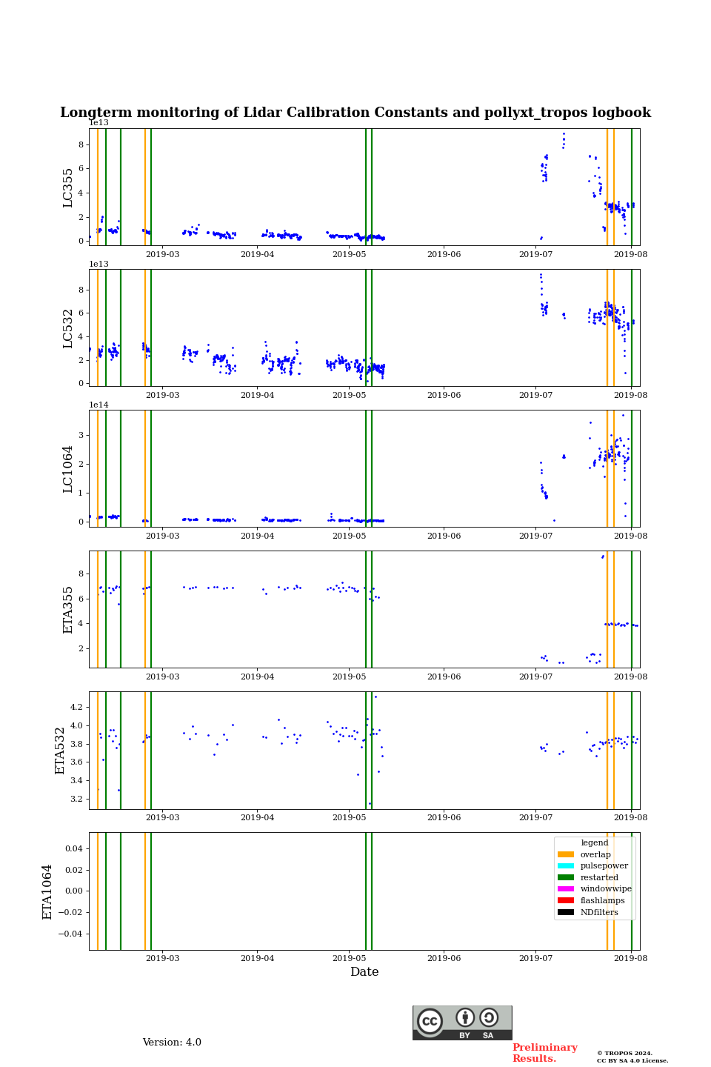Click the black NDfilters legend swatch

[566, 912]
